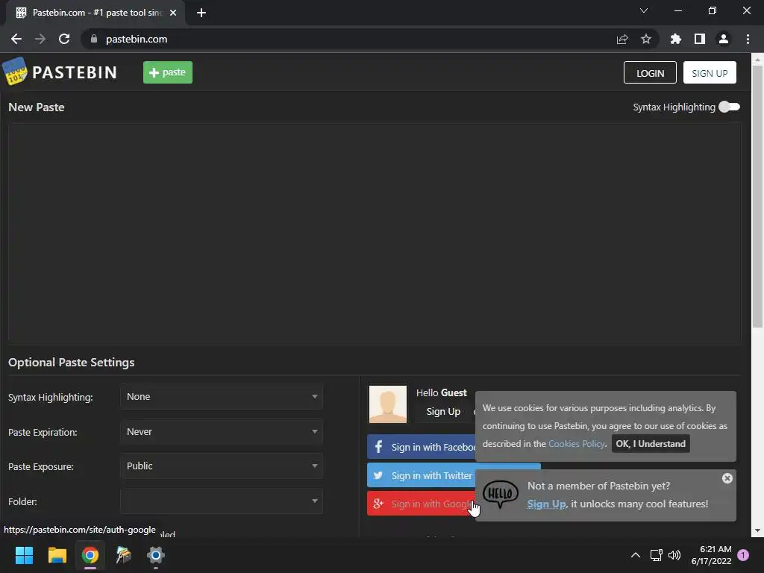Click Sign in with Facebook
Screen dimensions: 764x573
point(422,447)
